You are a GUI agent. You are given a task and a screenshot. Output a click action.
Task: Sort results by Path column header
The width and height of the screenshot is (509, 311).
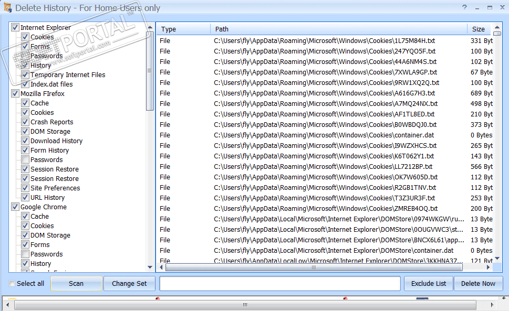[339, 29]
